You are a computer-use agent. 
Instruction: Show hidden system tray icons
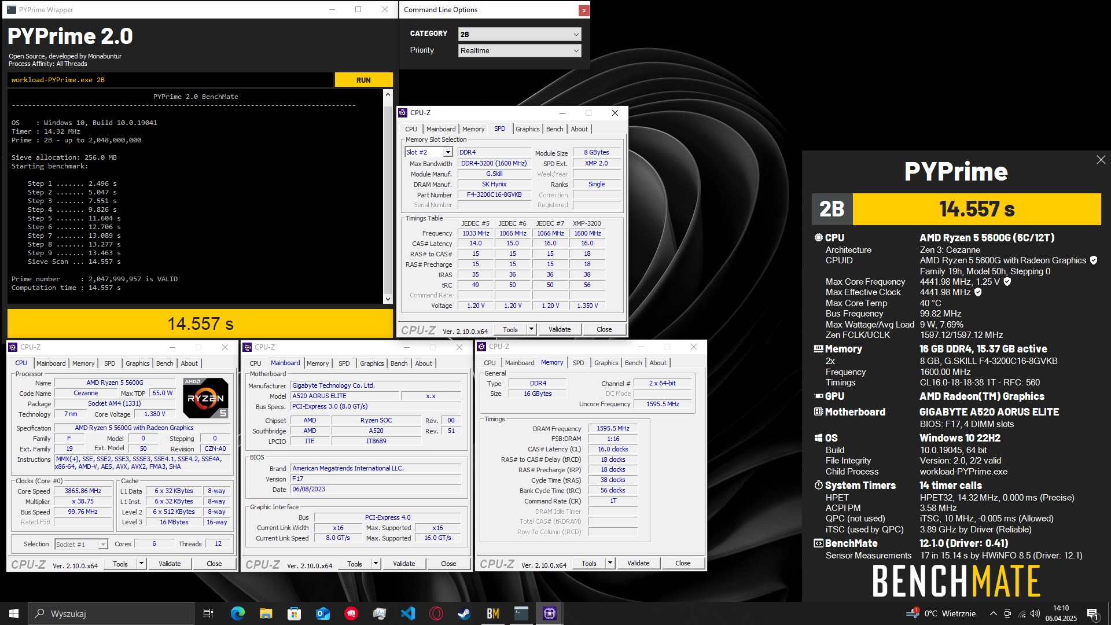pos(993,613)
